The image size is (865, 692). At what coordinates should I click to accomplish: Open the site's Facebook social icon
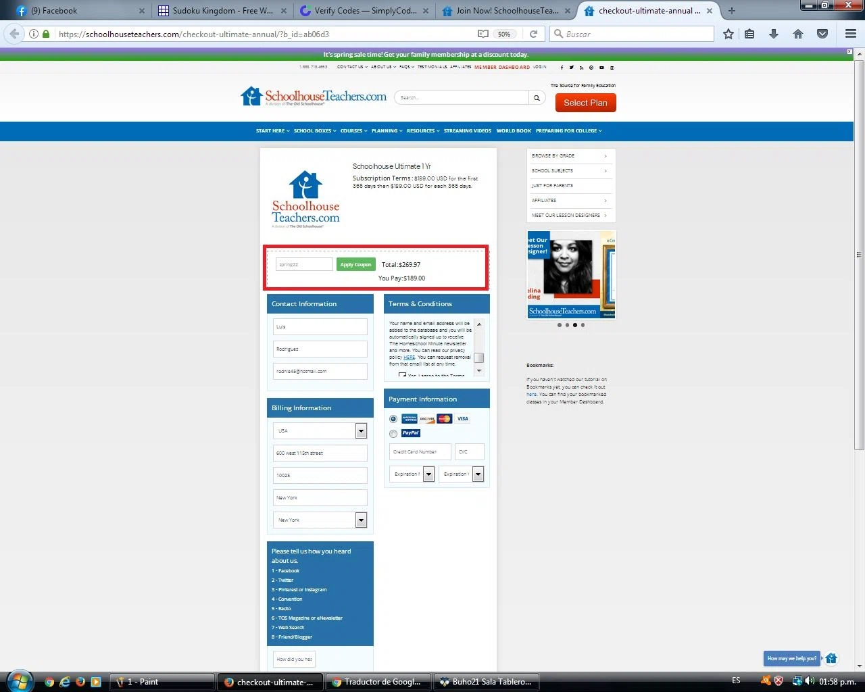[x=562, y=68]
